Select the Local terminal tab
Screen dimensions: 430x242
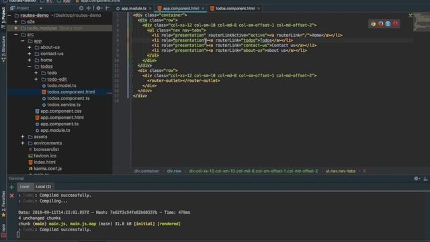point(24,187)
